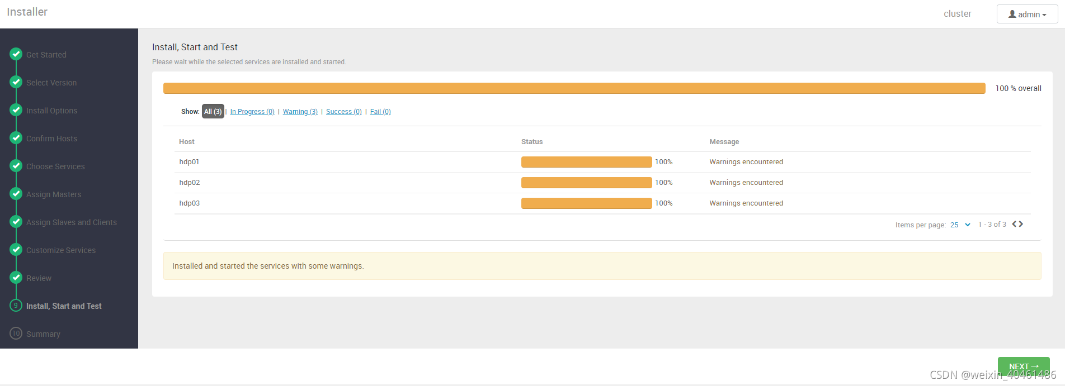The image size is (1065, 386).
Task: Click the step 9 circle icon
Action: tap(16, 306)
